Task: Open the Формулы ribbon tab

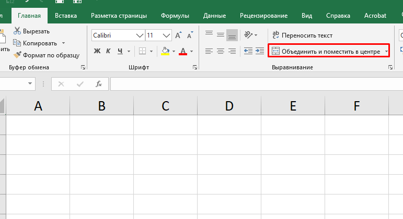Action: click(175, 16)
